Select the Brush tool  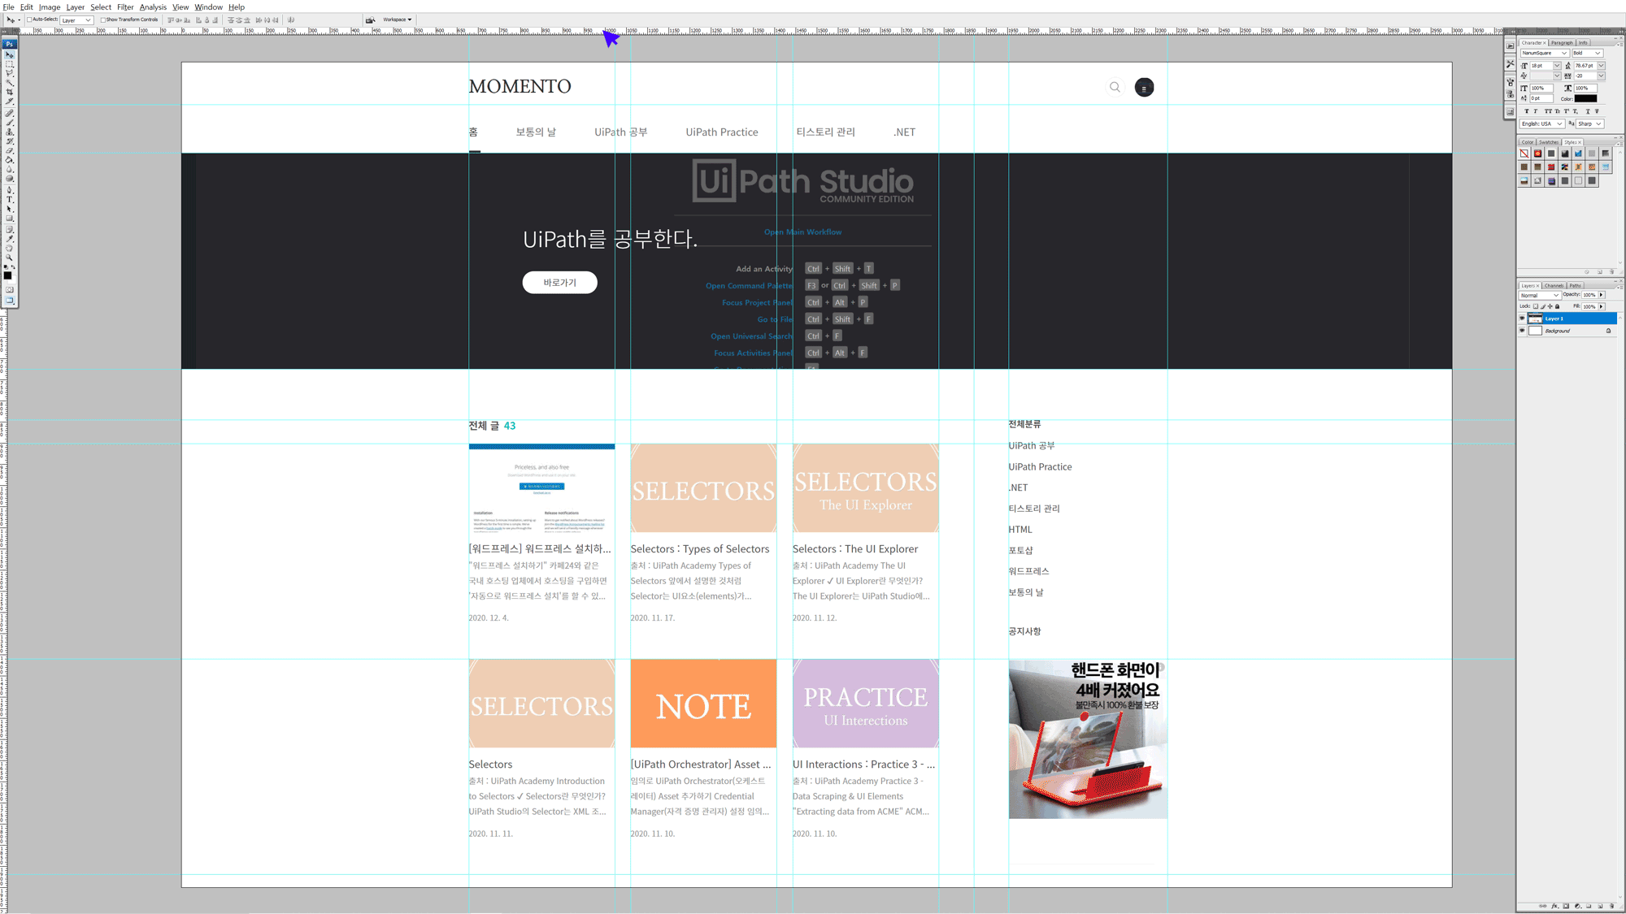pos(10,122)
